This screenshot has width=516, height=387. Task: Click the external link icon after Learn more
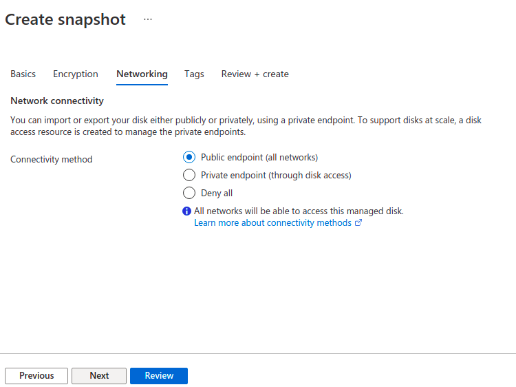pos(358,223)
